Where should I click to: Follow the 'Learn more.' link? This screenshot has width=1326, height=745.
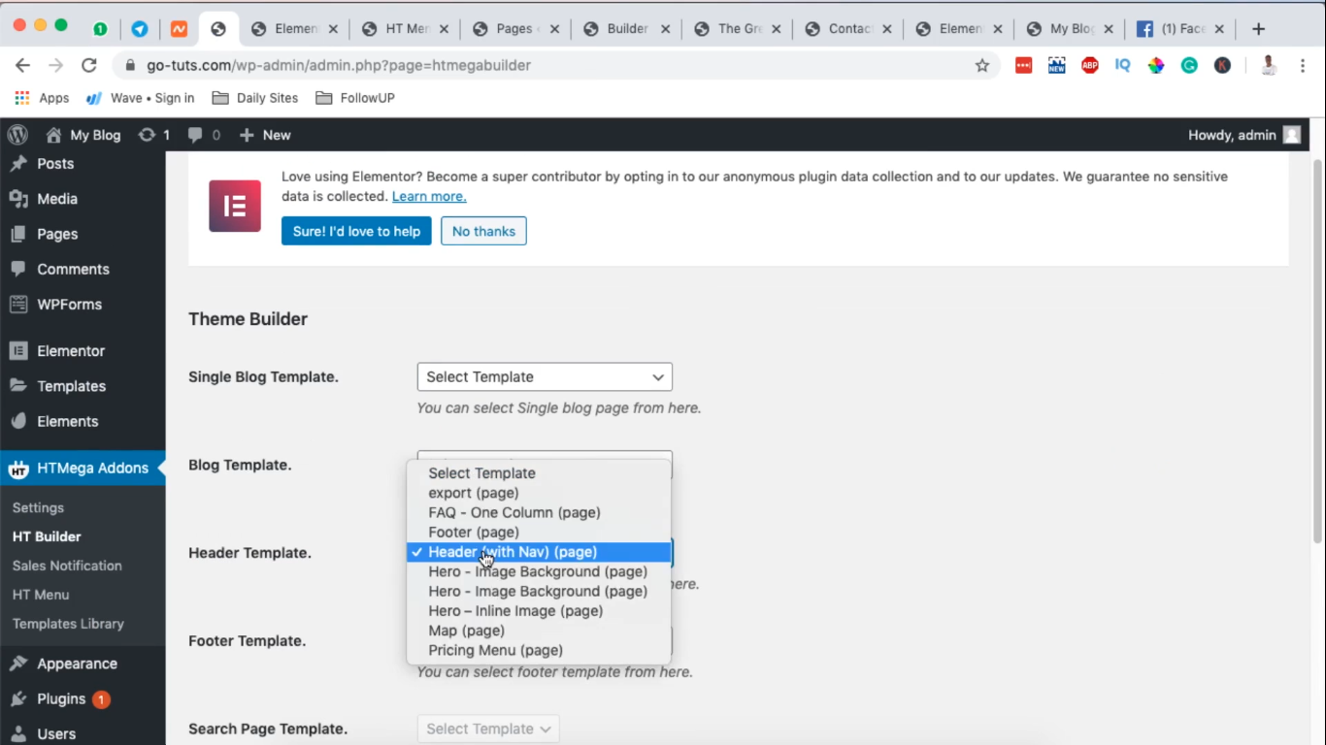click(x=429, y=196)
